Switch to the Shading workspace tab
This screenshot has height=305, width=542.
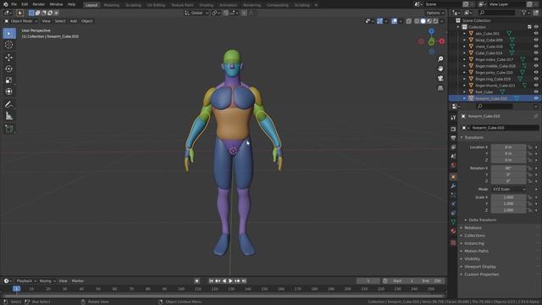coord(207,5)
